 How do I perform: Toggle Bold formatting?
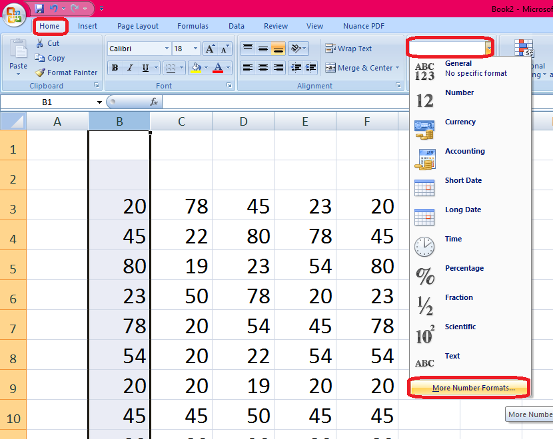pyautogui.click(x=114, y=67)
